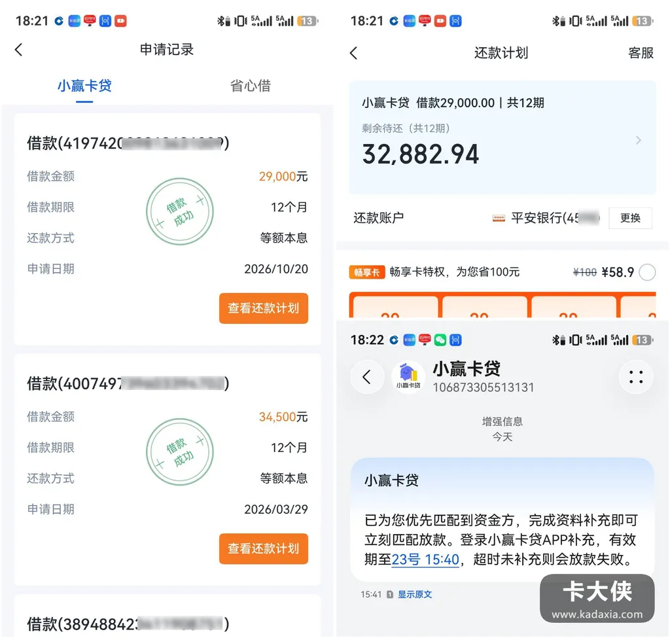Tap the 32,882.94 remaining amount
Viewport: 670px width, 638px height.
point(421,154)
